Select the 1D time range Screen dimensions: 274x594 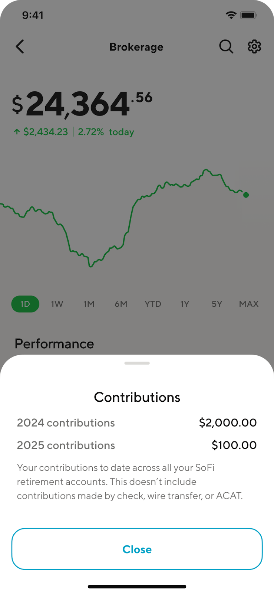tap(25, 304)
